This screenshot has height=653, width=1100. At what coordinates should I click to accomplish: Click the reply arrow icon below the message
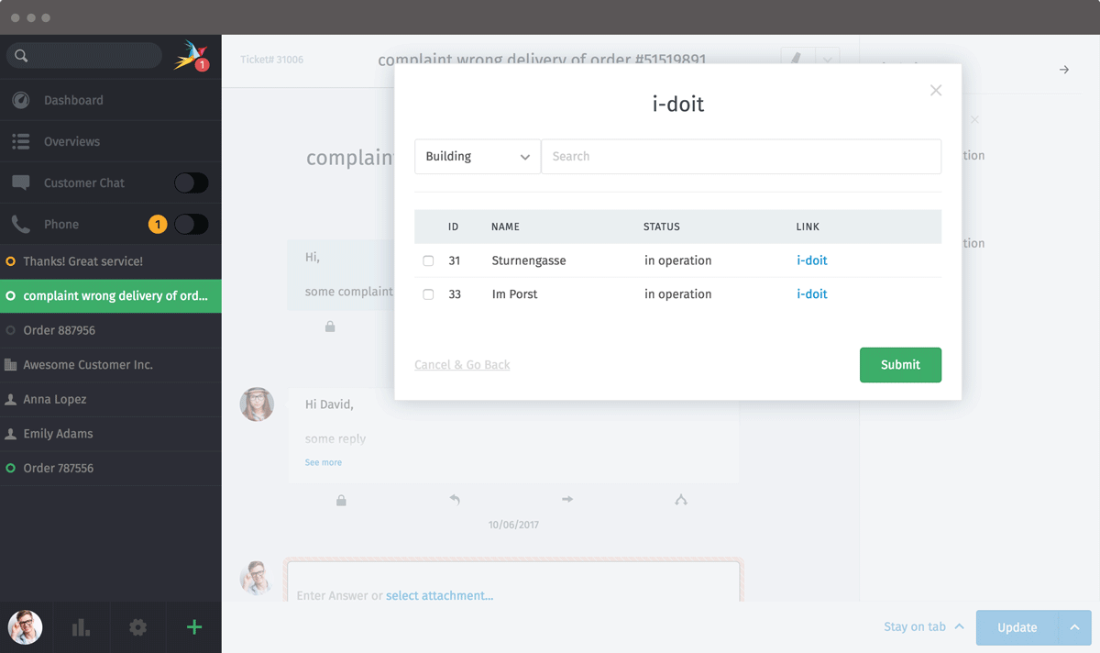455,500
